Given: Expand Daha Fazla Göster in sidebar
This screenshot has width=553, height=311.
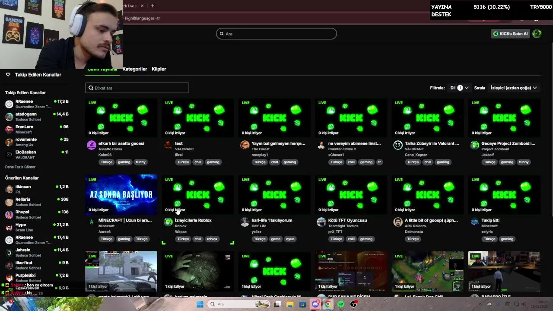Looking at the screenshot, I should [20, 167].
